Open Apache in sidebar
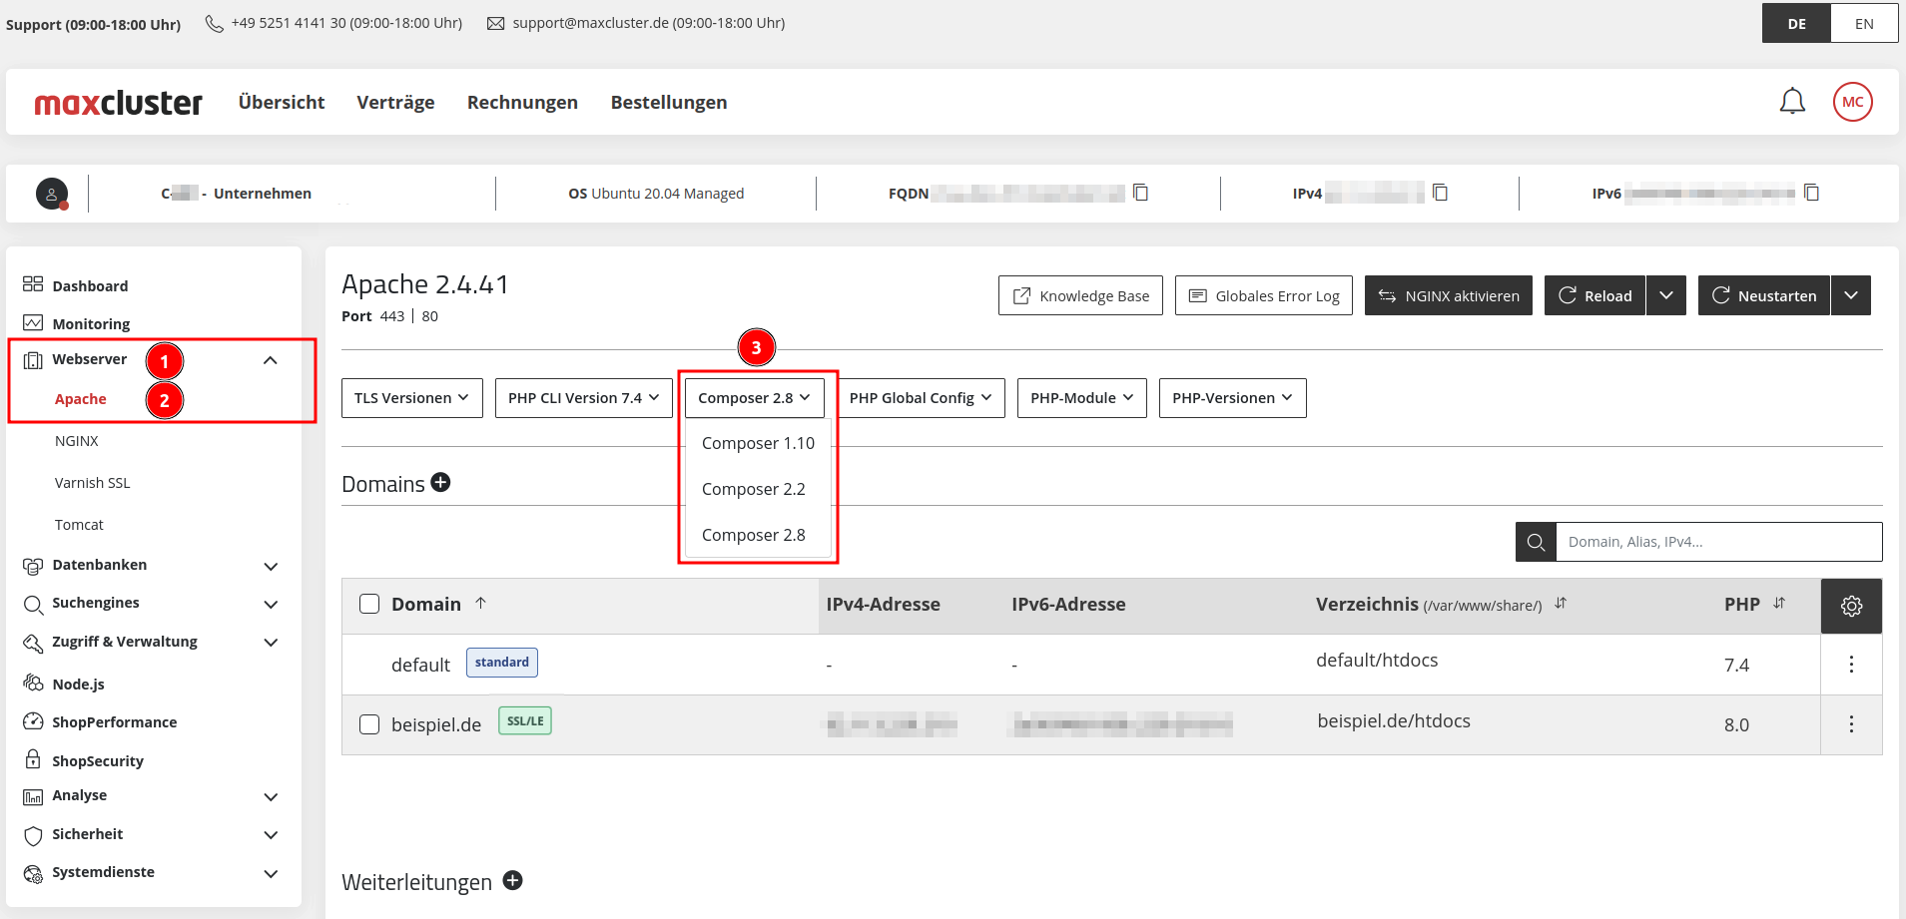The image size is (1906, 919). (81, 399)
